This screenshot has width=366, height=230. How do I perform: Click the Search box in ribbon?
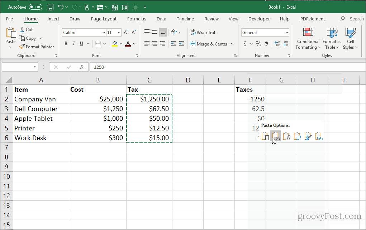pyautogui.click(x=352, y=19)
